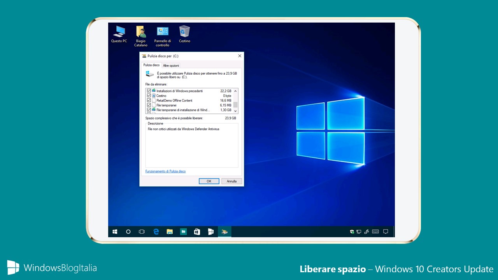Open the Questo PC desktop icon
Image resolution: width=498 pixels, height=280 pixels.
click(119, 34)
